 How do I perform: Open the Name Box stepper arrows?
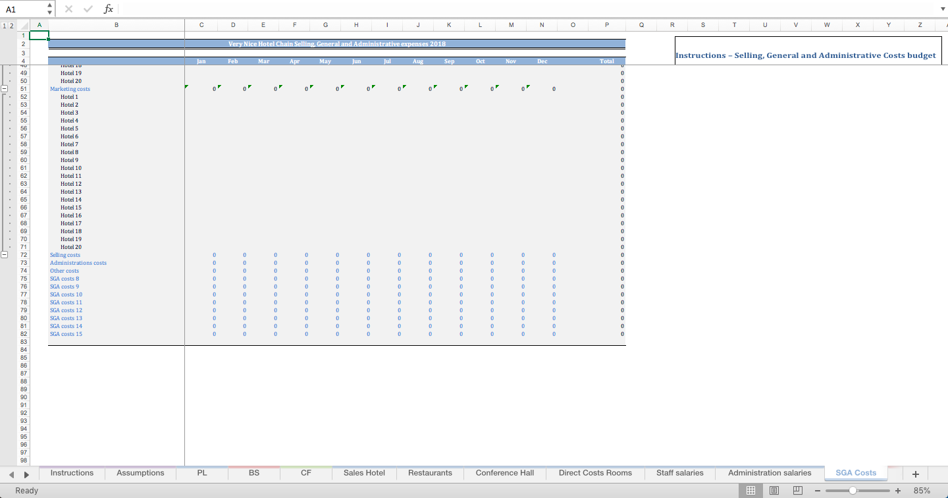[50, 9]
